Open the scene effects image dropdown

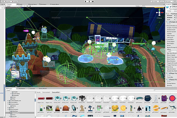point(31,6)
